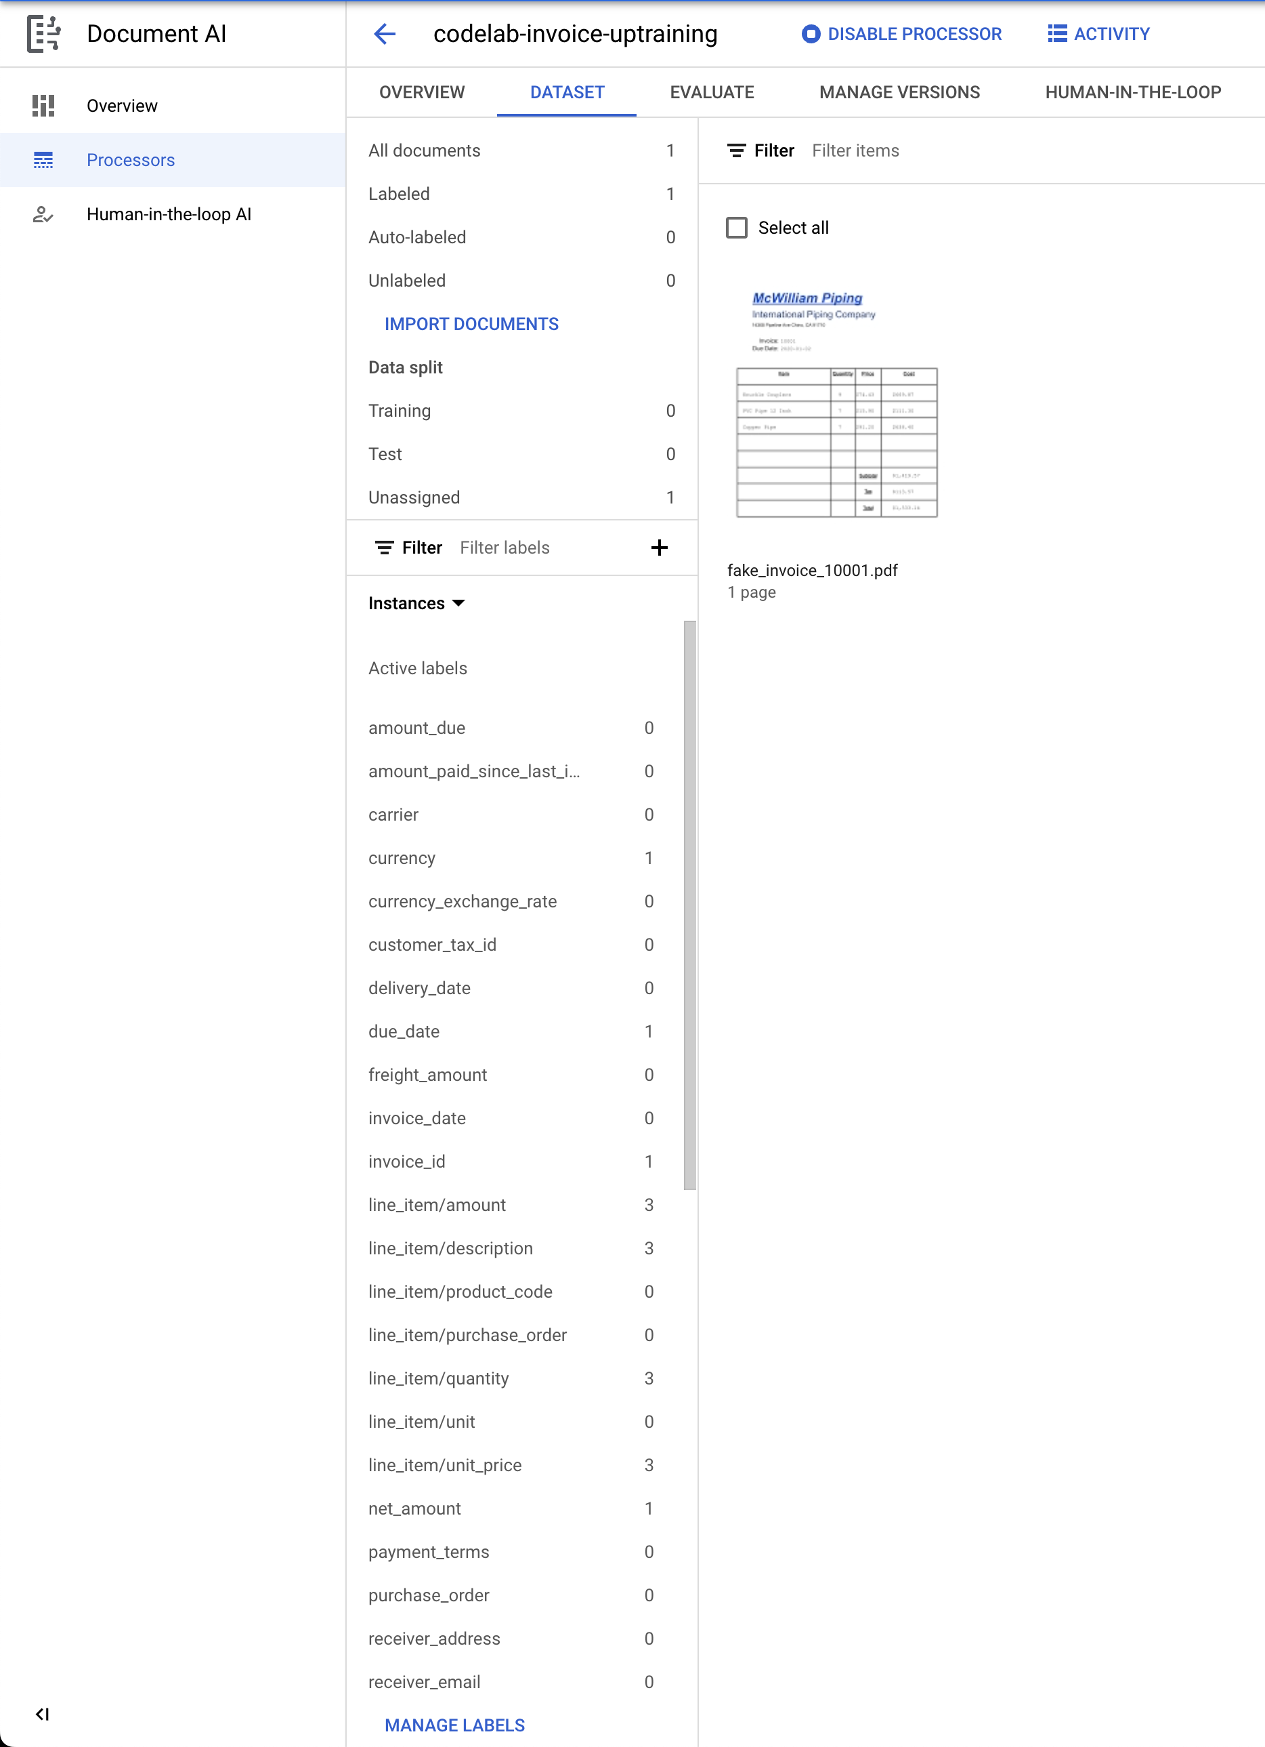Image resolution: width=1265 pixels, height=1747 pixels.
Task: Switch to the Evaluate tab
Action: (712, 92)
